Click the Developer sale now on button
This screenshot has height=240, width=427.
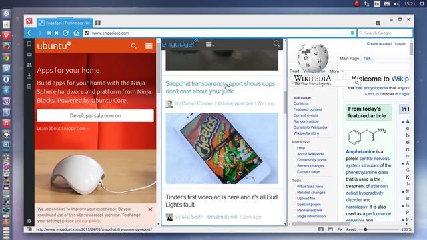click(95, 115)
